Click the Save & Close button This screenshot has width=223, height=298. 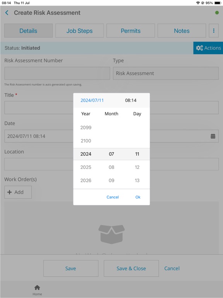(x=131, y=269)
